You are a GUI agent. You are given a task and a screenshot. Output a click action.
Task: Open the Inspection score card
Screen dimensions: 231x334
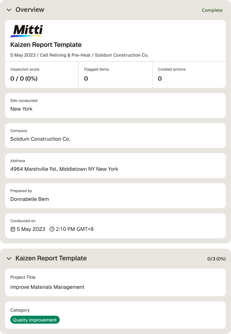coord(42,75)
